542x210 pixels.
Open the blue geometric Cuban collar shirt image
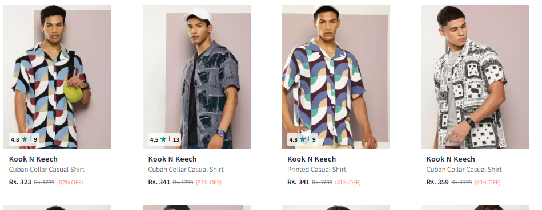point(57,77)
